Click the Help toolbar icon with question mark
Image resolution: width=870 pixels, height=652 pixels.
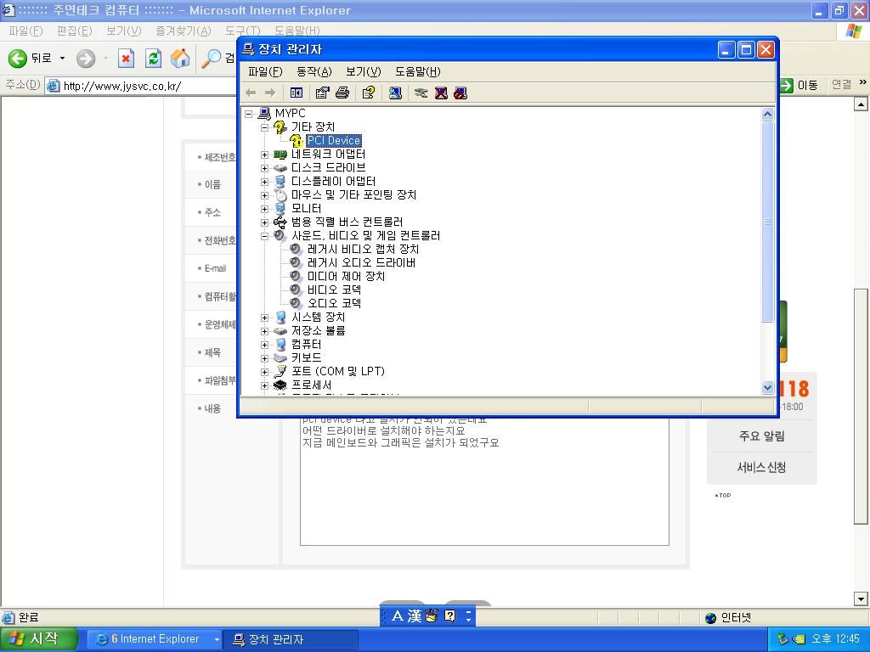tap(368, 93)
